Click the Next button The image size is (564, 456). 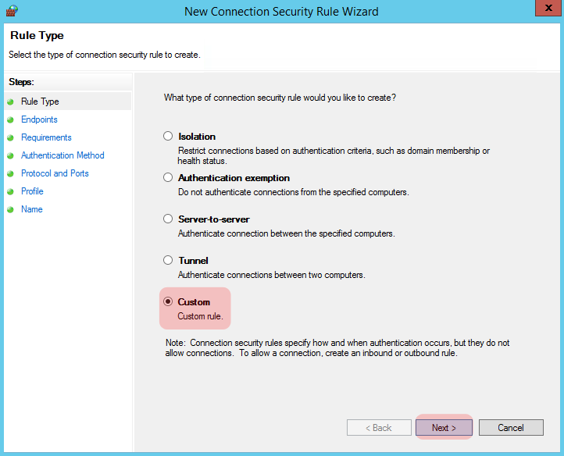[444, 427]
